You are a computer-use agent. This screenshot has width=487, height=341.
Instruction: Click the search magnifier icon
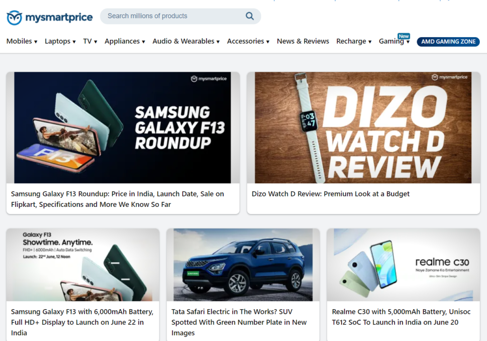coord(250,16)
